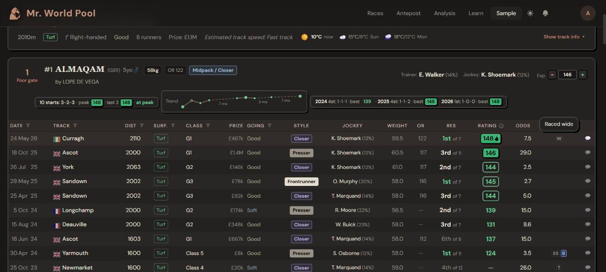Viewport: 606px width, 272px height.
Task: Open trainer E. Walker link
Action: tap(431, 75)
